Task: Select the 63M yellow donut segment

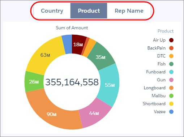Action: tap(45, 55)
